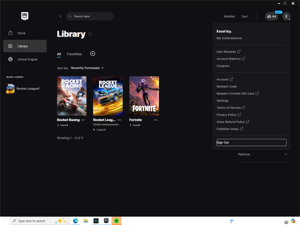
Task: Click the Search store field
Action: (90, 16)
